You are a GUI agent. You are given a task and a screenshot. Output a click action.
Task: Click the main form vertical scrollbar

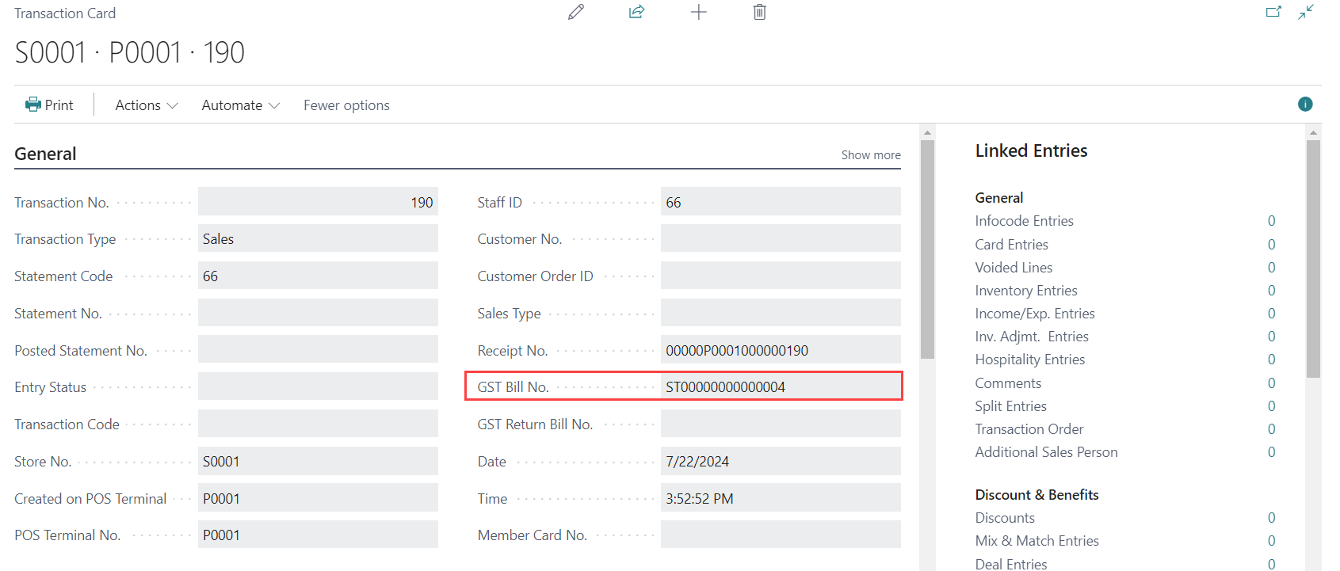coord(927,249)
